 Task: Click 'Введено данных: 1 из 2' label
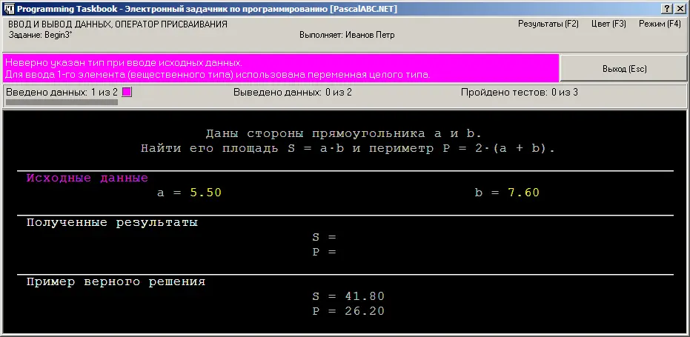coord(62,93)
